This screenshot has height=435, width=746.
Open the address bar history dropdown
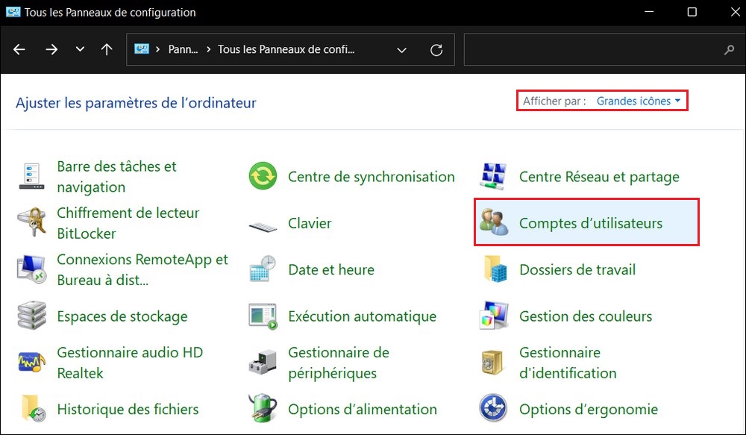tap(402, 50)
